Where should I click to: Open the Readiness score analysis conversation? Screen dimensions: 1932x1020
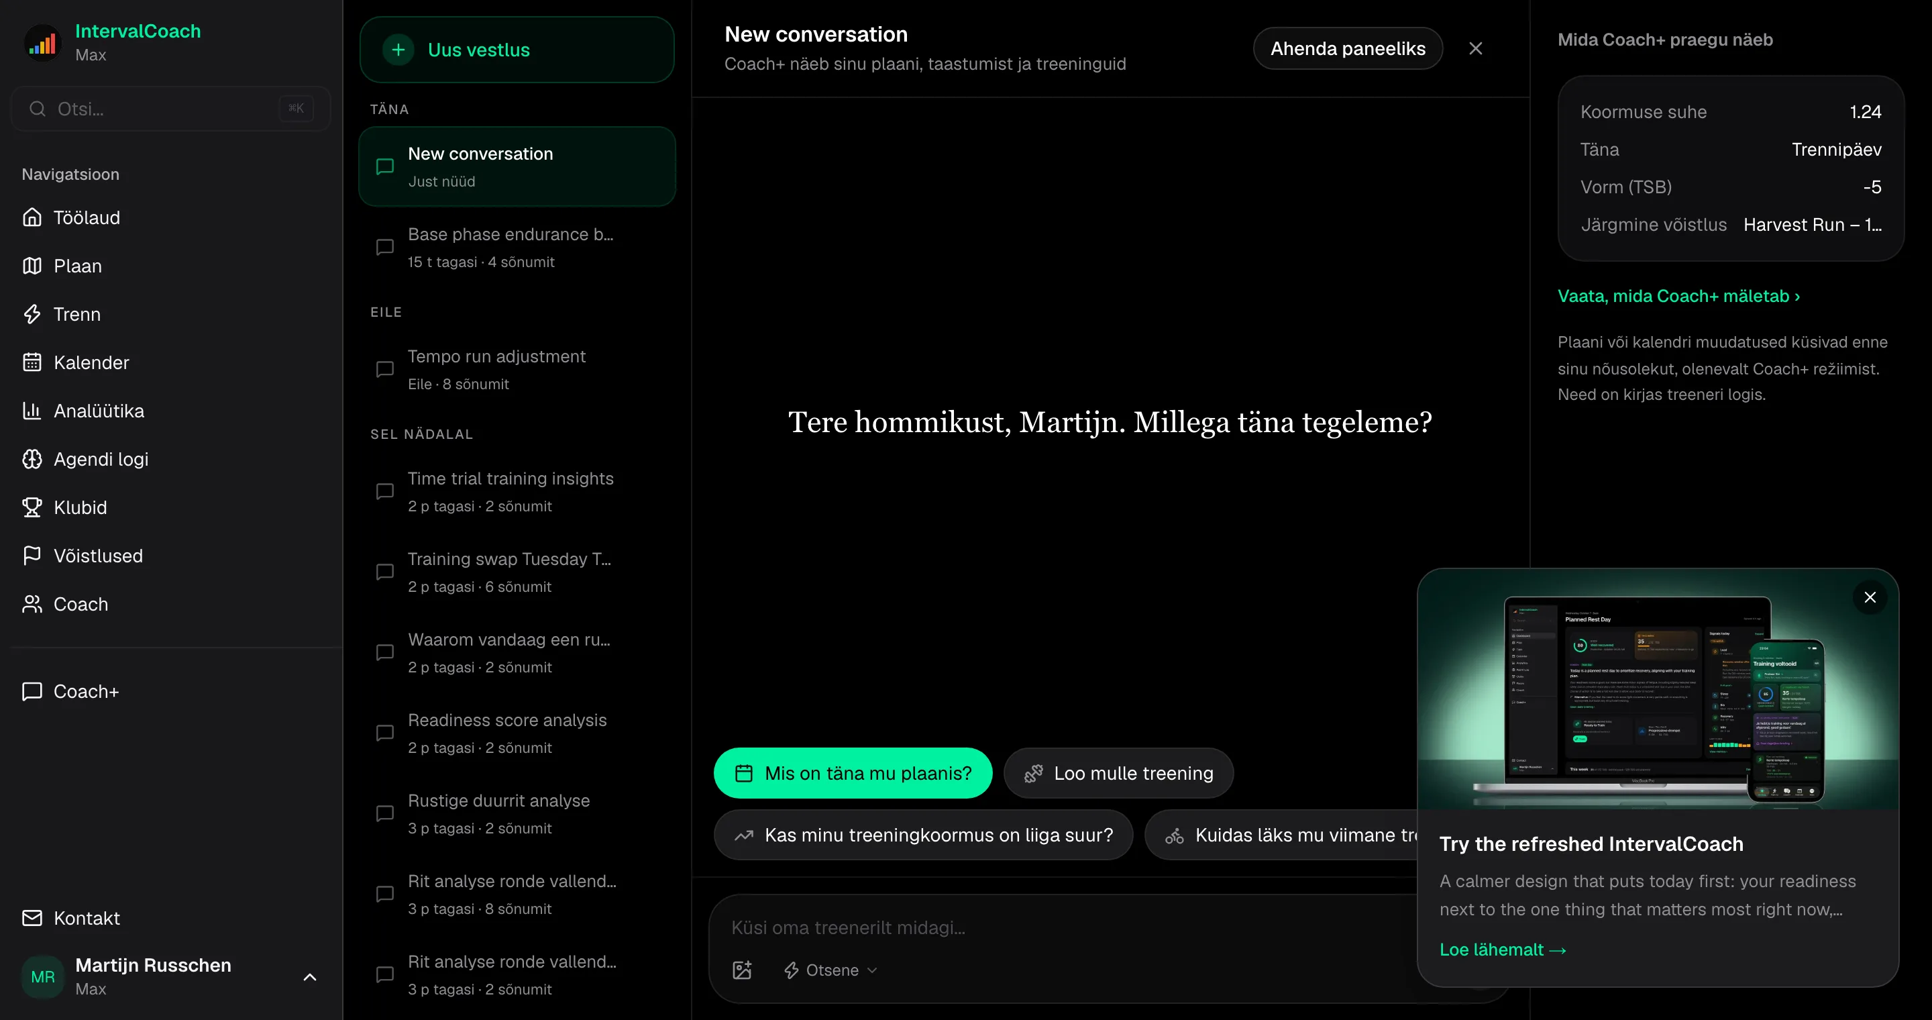coord(517,733)
